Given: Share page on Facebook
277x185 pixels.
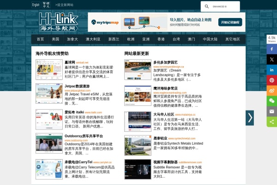Looking at the screenshot, I should click(x=272, y=49).
